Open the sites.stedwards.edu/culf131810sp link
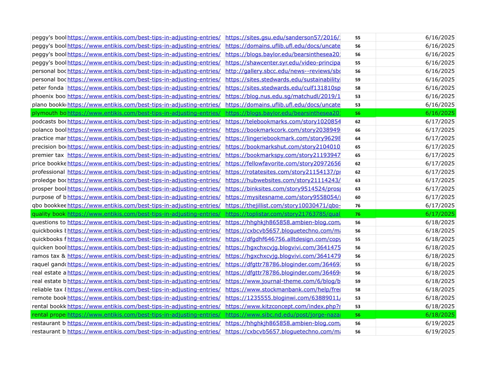This screenshot has height=376, width=487. (282, 88)
